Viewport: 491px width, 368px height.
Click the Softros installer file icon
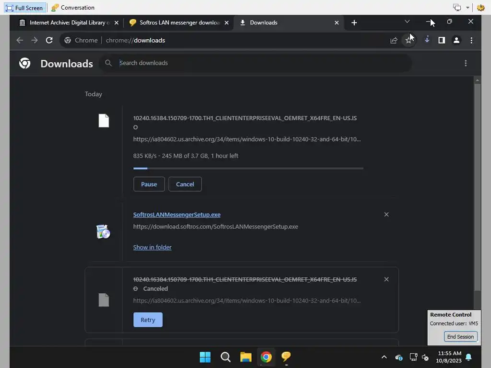point(104,231)
